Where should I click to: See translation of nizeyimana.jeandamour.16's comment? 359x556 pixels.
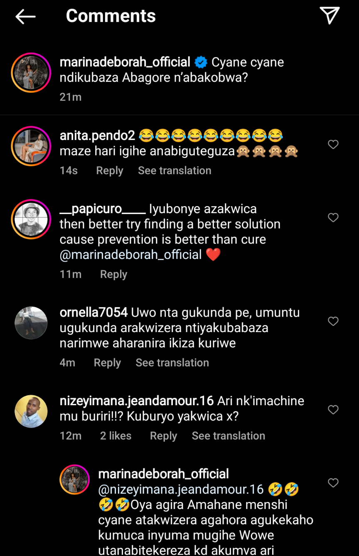pyautogui.click(x=228, y=436)
